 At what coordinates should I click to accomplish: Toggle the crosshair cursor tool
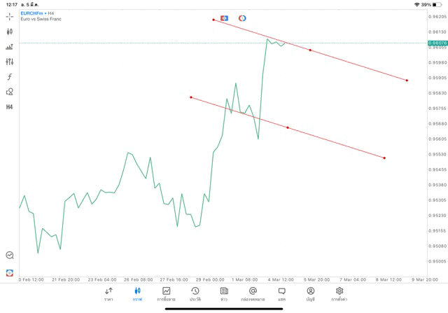click(10, 16)
